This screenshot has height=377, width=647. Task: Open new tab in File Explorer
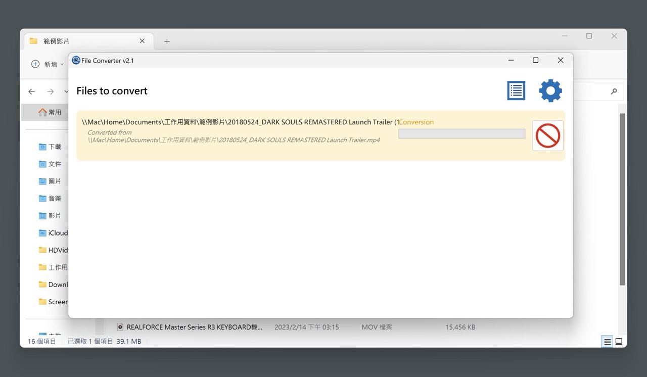(x=167, y=41)
